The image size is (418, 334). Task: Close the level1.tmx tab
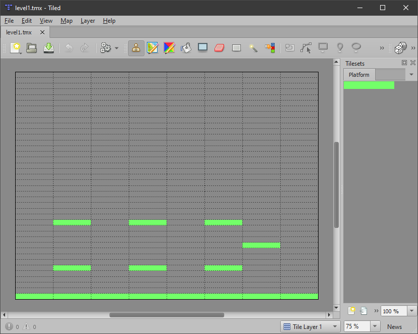[42, 32]
